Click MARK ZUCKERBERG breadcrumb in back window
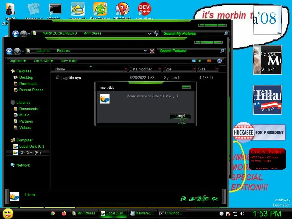Screen dimensions: 292x219 click(x=60, y=33)
